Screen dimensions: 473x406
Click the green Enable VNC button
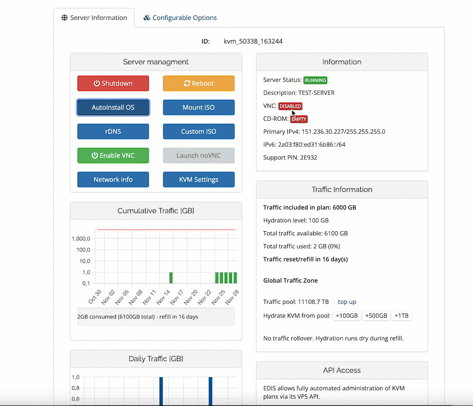pyautogui.click(x=113, y=155)
